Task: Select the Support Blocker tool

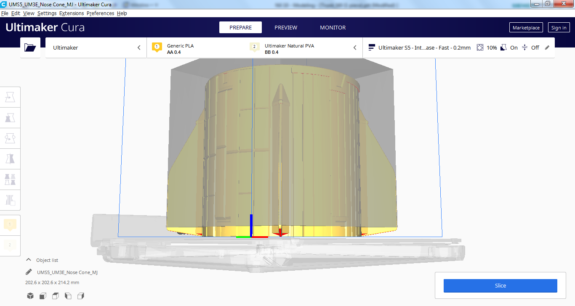Action: click(x=10, y=200)
